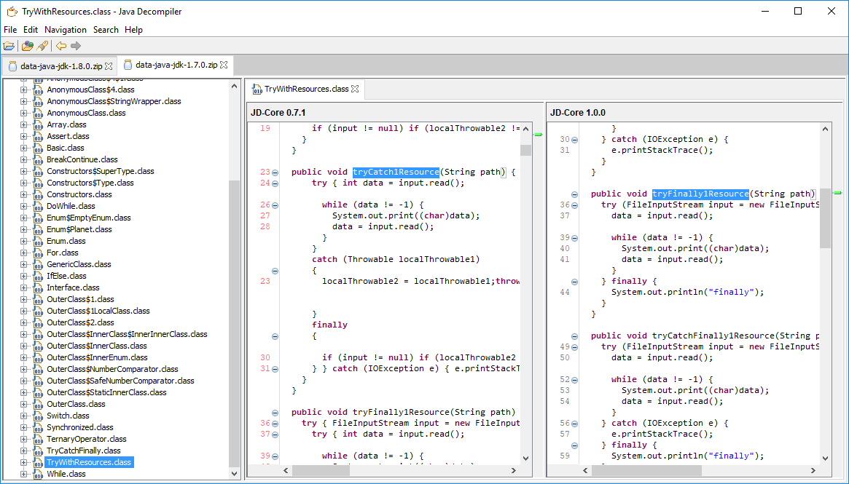This screenshot has height=484, width=849.
Task: Expand the TryCatchFinally.class tree node
Action: (x=23, y=451)
